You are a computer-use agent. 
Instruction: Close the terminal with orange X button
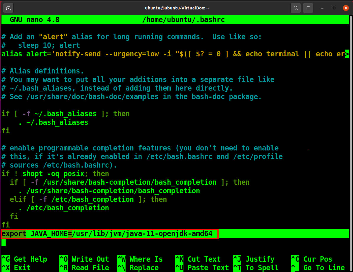point(346,8)
